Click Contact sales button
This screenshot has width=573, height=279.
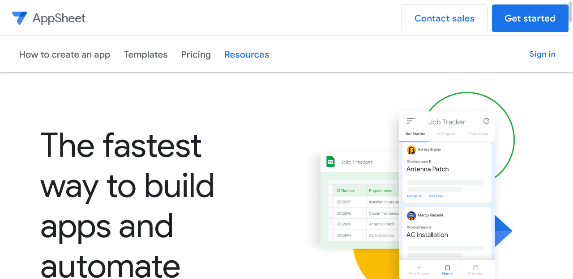444,18
